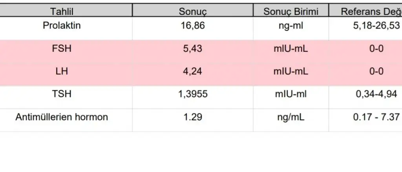
Task: Click the Antimüllerien hormon cell
Action: tap(62, 117)
